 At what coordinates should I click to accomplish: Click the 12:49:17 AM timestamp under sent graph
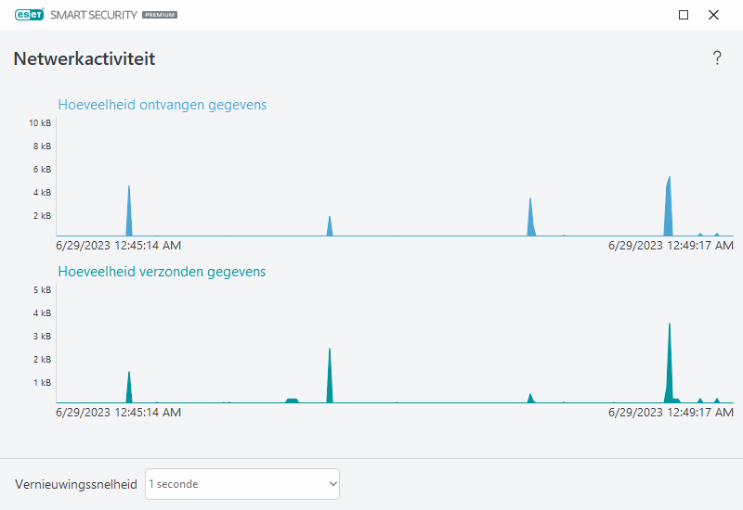[671, 413]
